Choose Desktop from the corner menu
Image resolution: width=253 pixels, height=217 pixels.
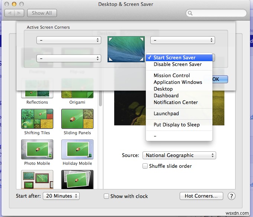pos(179,89)
